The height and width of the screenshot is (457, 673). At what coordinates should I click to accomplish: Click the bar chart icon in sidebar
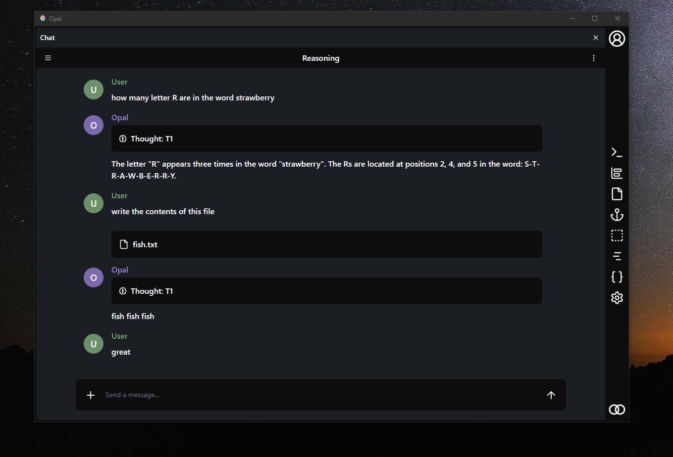click(617, 173)
